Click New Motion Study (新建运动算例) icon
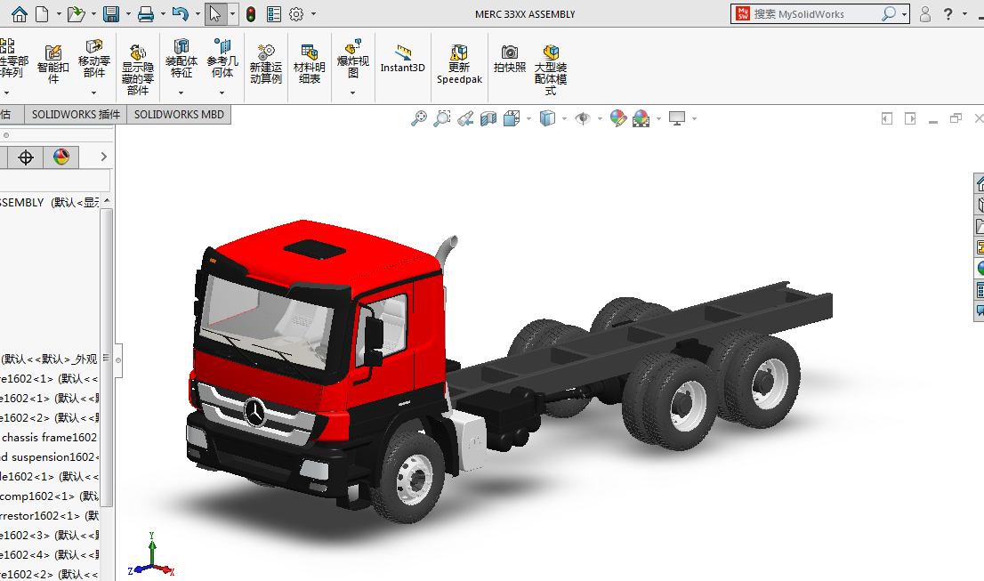 [x=265, y=64]
